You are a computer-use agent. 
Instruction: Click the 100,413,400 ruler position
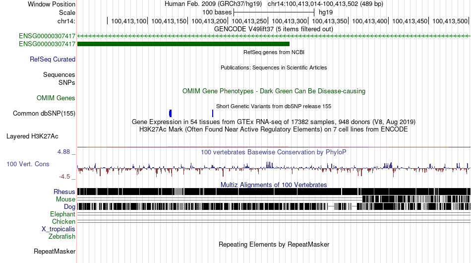tap(369, 21)
